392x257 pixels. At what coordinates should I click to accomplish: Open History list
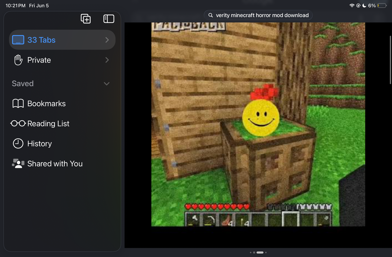click(x=62, y=144)
